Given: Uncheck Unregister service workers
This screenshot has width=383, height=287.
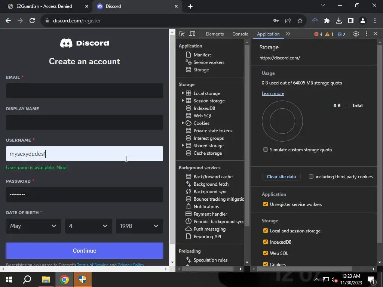Looking at the screenshot, I should 266,204.
